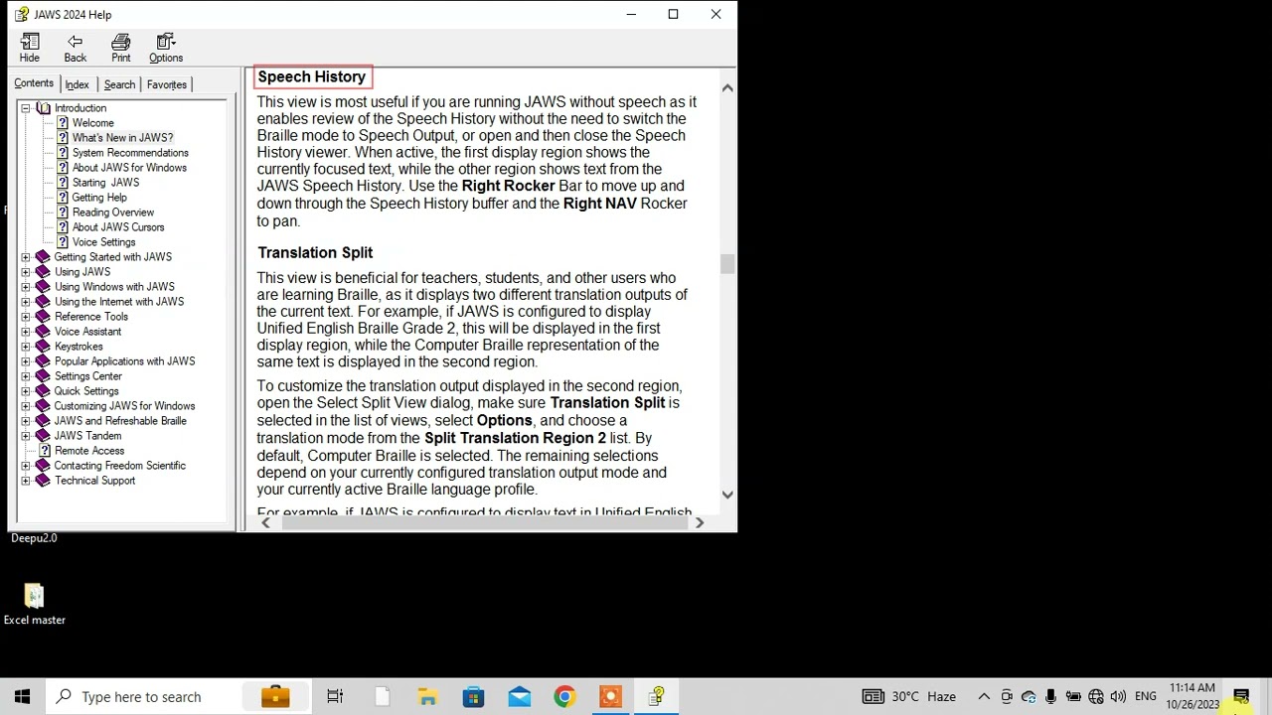The width and height of the screenshot is (1272, 715).
Task: Expand Using the Internet with JAWS
Action: 26,302
